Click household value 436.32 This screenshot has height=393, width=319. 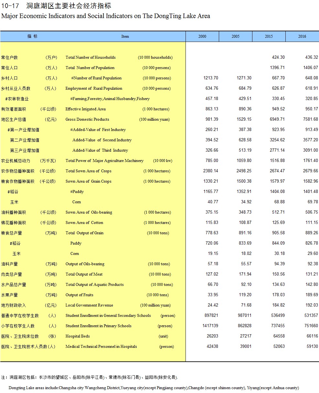click(x=312, y=57)
